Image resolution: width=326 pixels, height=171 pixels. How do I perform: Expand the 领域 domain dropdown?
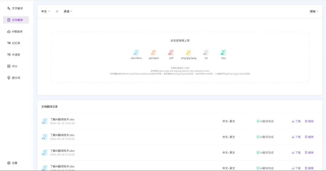(x=314, y=11)
